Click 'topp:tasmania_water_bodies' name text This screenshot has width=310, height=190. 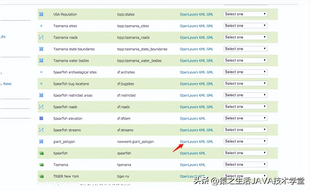[x=139, y=61]
